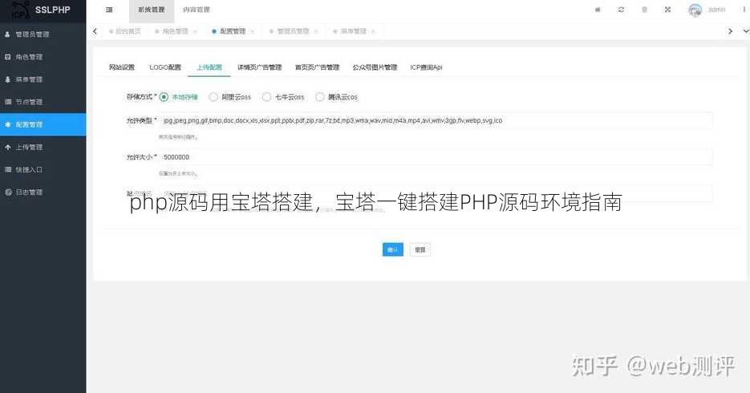Open the 公众号图片管理 config tab
The height and width of the screenshot is (393, 750).
(x=375, y=67)
